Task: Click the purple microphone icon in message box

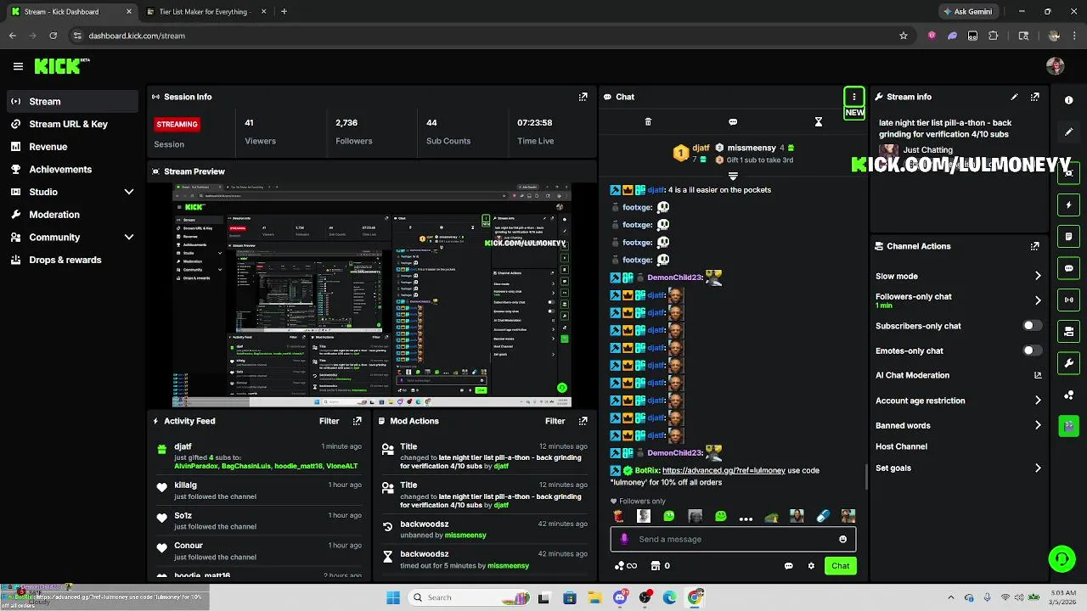Action: point(624,539)
